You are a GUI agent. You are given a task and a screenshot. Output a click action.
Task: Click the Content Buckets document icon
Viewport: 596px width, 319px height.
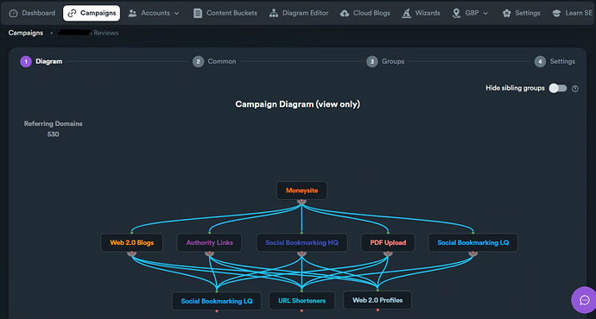pyautogui.click(x=198, y=13)
